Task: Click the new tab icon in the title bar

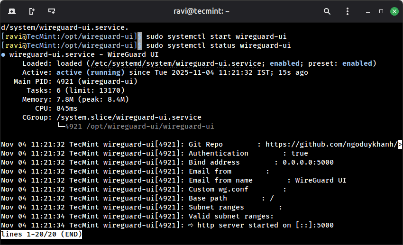Action: (x=12, y=11)
